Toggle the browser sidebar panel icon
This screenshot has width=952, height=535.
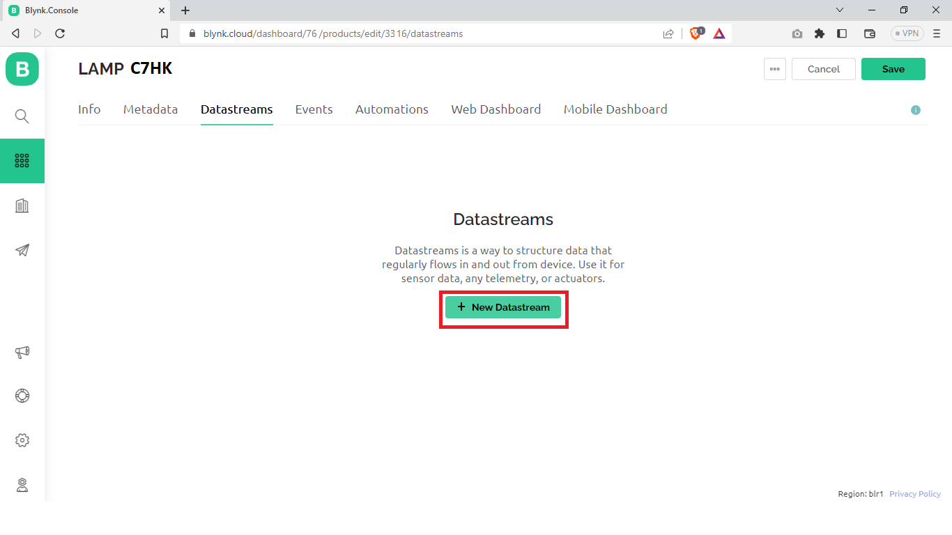[842, 33]
